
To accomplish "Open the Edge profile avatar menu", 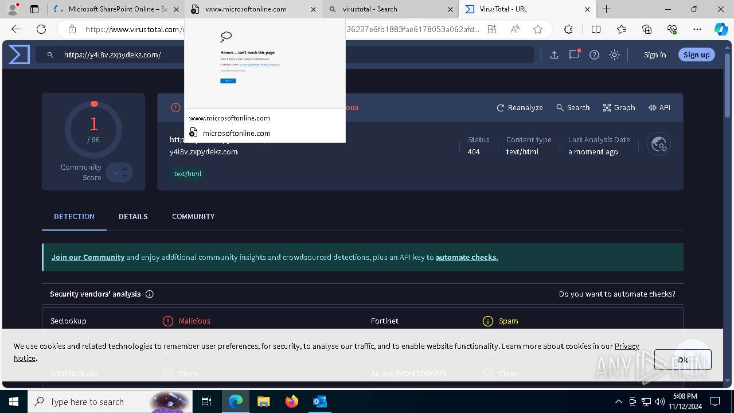I will click(x=13, y=9).
